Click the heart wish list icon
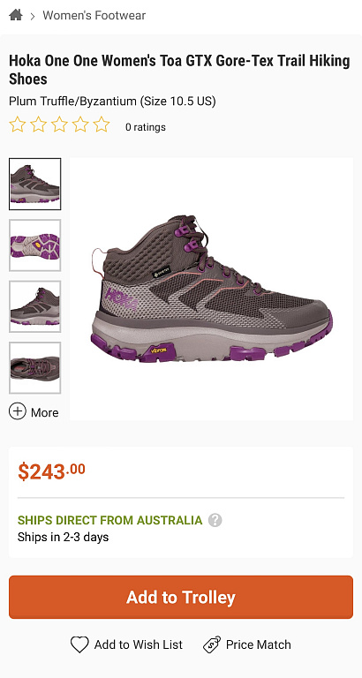Screen dimensions: 362x678 pos(79,644)
